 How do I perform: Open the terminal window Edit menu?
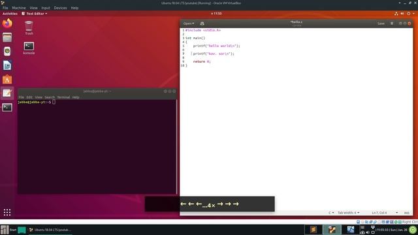[29, 97]
